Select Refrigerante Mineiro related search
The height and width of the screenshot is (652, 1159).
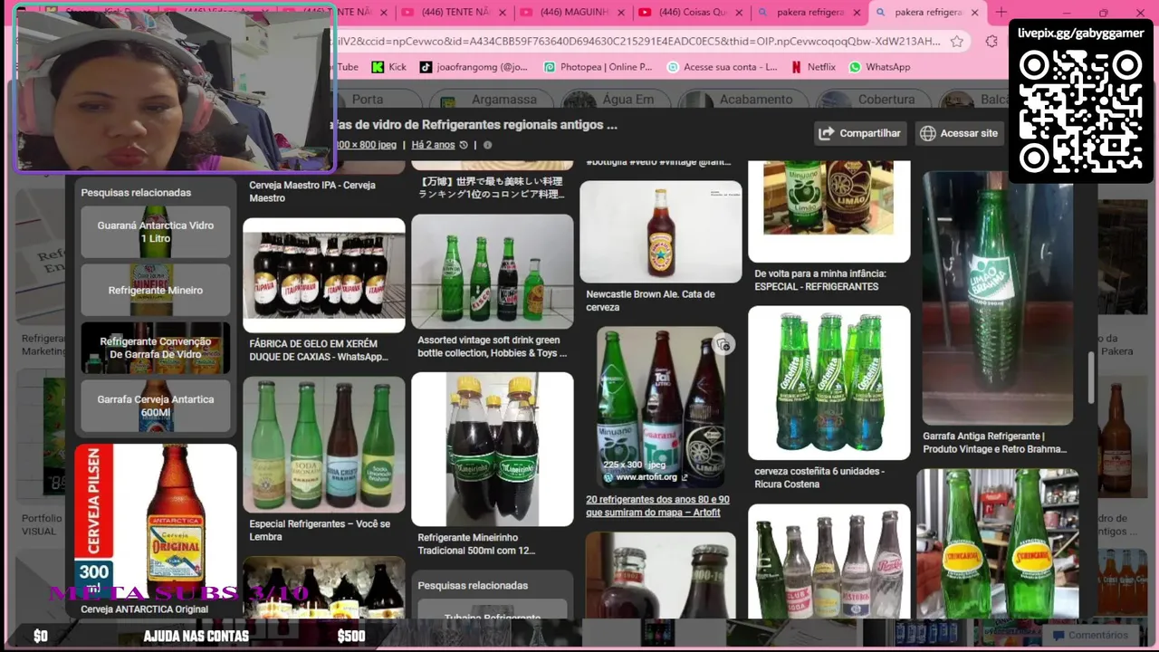point(156,290)
